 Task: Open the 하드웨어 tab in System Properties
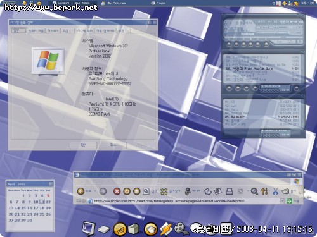click(53, 31)
